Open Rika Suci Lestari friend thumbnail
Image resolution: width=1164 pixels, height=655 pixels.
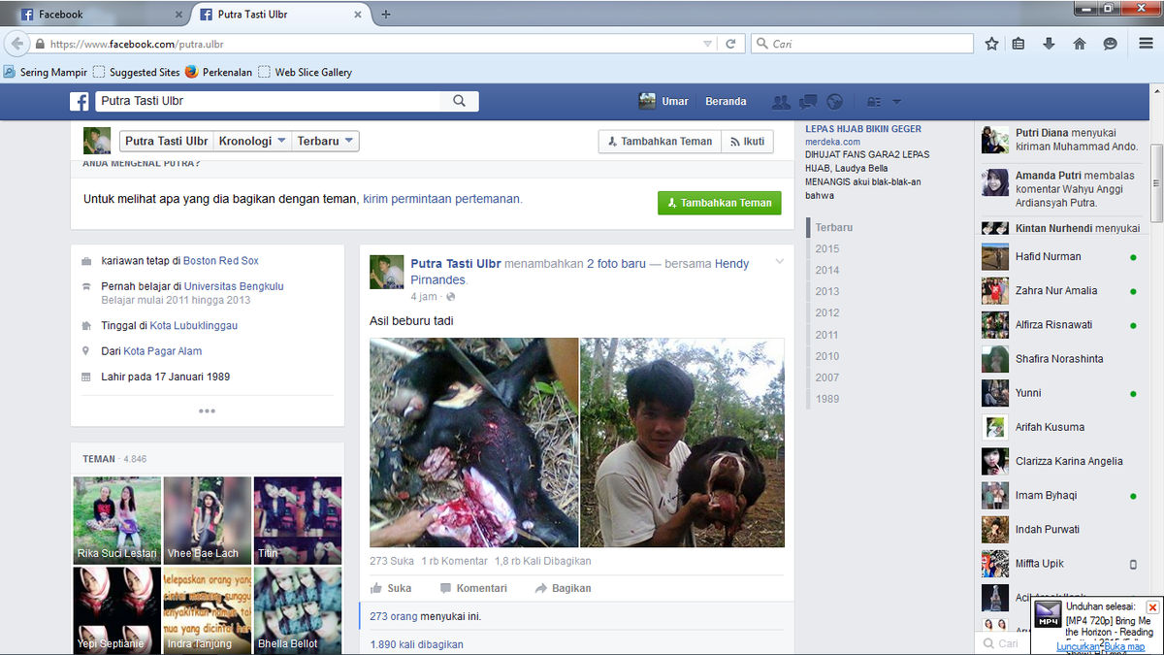point(117,520)
